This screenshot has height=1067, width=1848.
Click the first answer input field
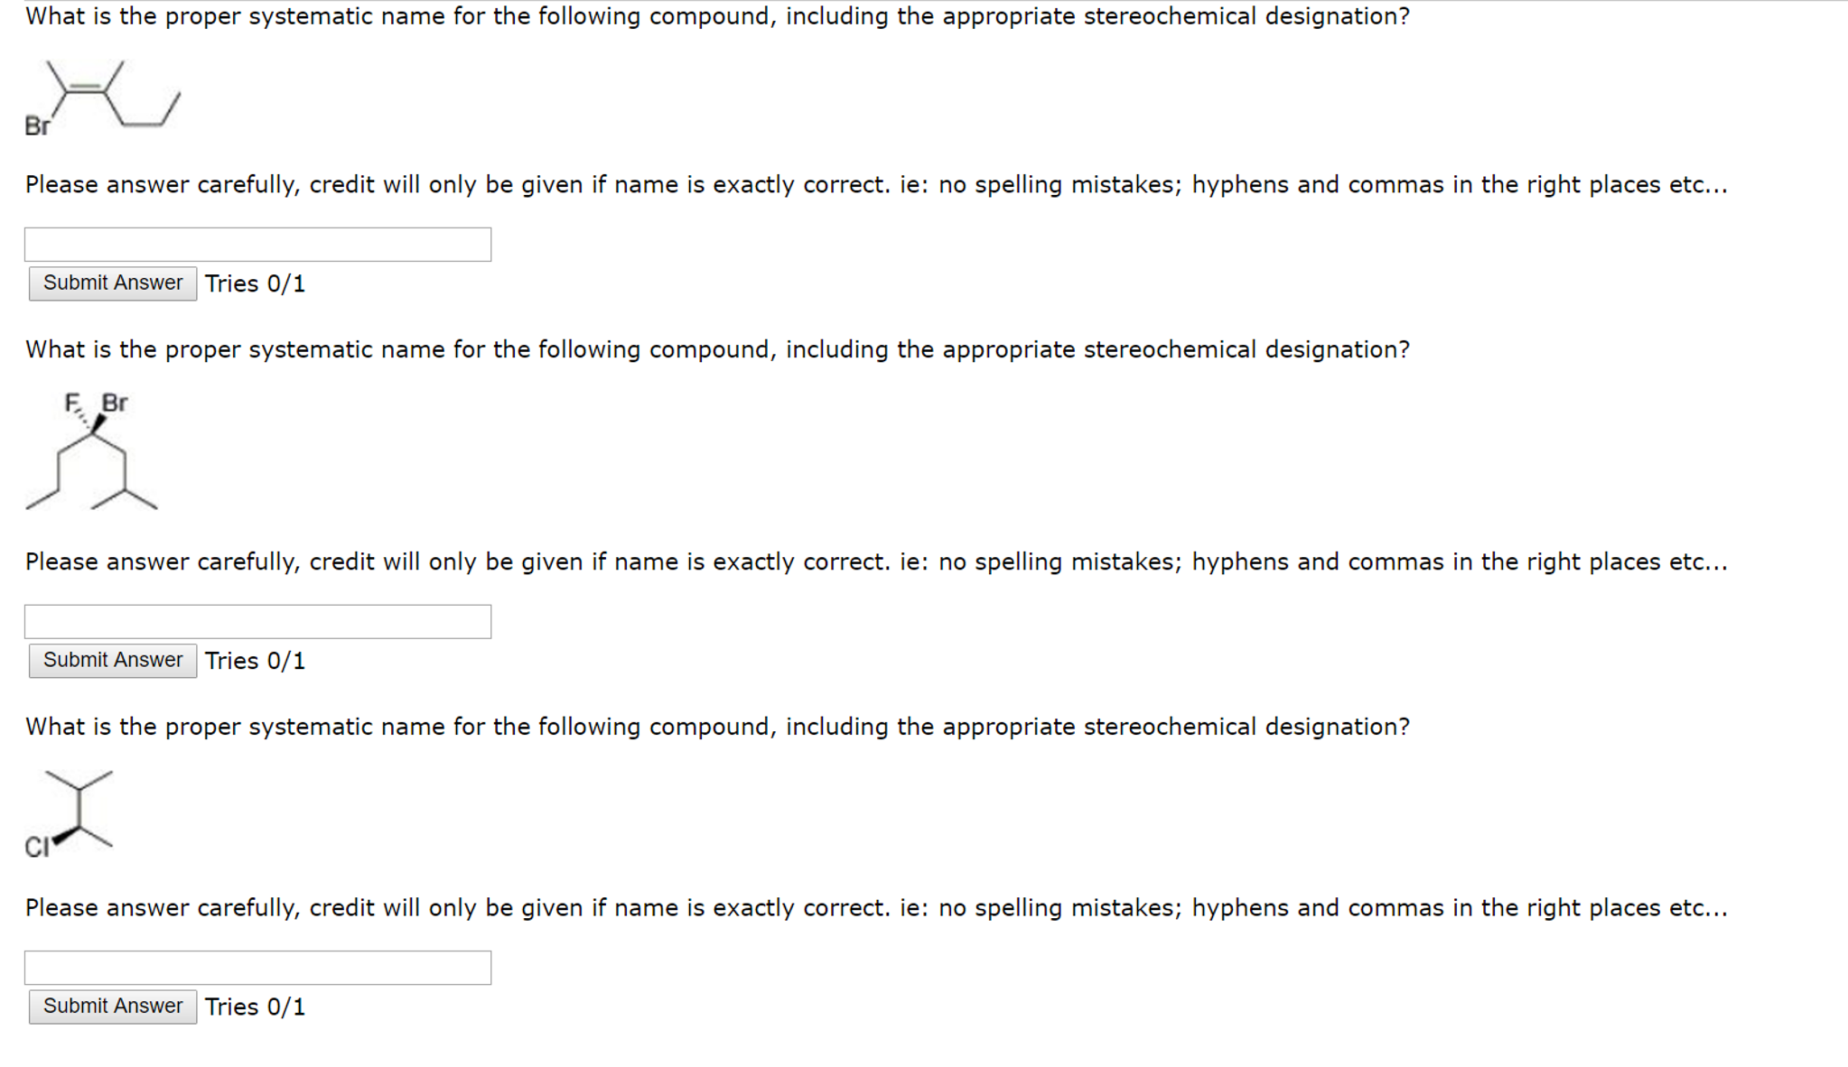(257, 244)
